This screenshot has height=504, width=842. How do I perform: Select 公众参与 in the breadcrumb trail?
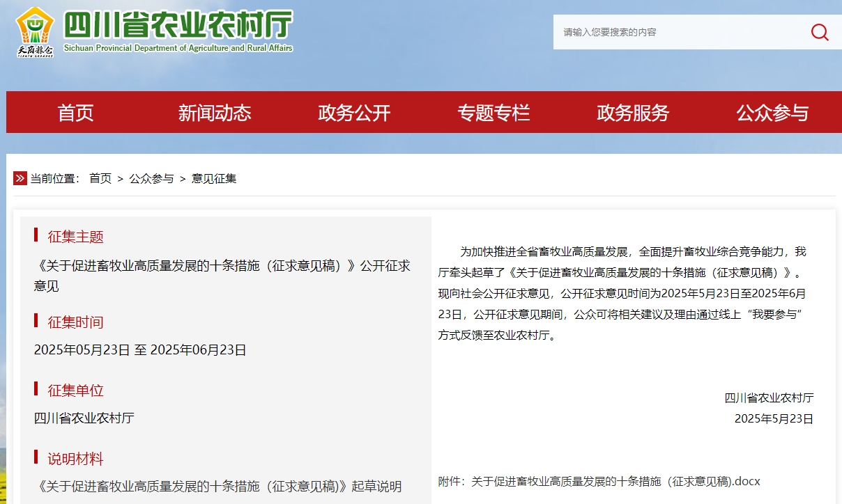[x=151, y=178]
